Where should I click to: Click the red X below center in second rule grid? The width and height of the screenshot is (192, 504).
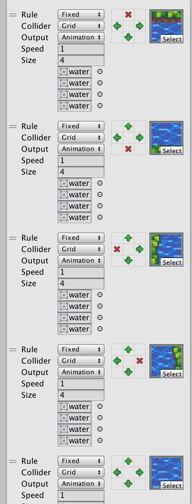[128, 149]
